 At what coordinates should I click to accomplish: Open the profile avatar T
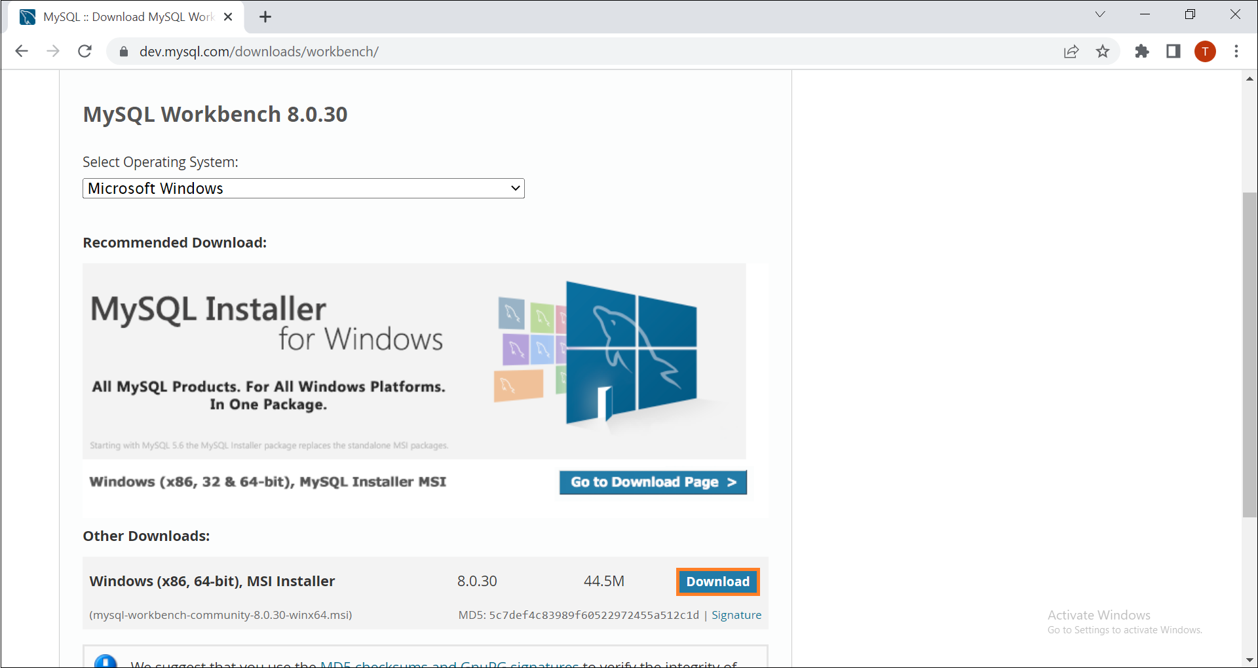tap(1205, 51)
